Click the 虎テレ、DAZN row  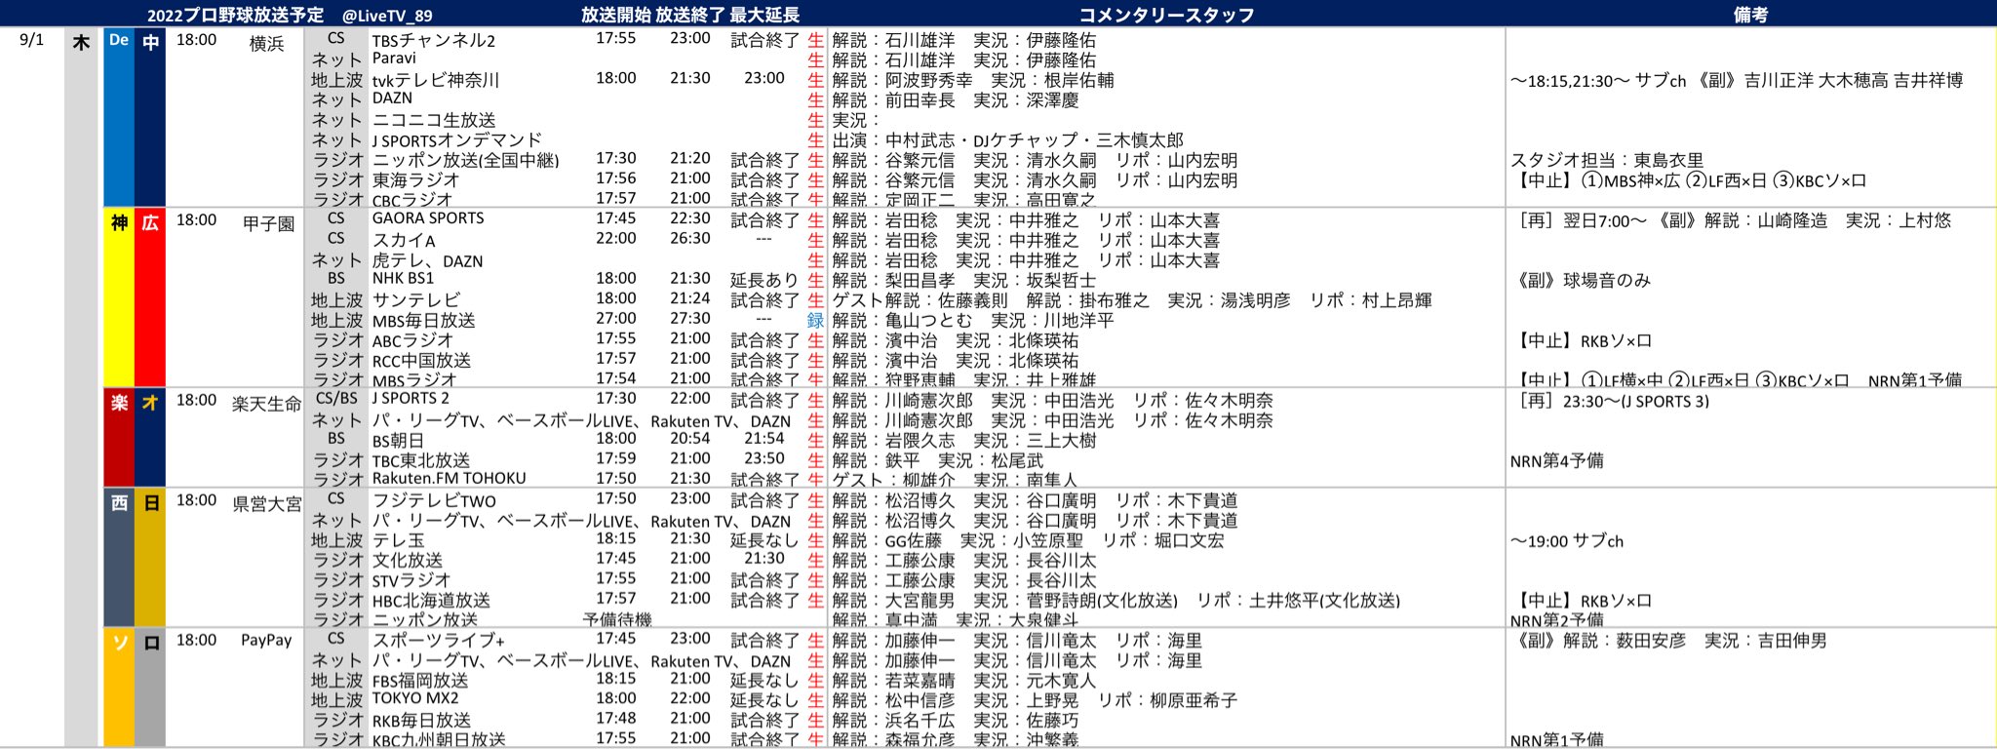pyautogui.click(x=427, y=260)
